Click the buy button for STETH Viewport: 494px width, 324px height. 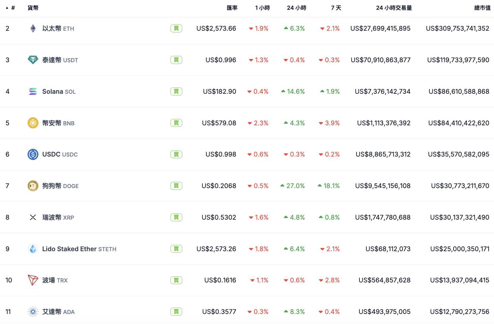coord(176,249)
